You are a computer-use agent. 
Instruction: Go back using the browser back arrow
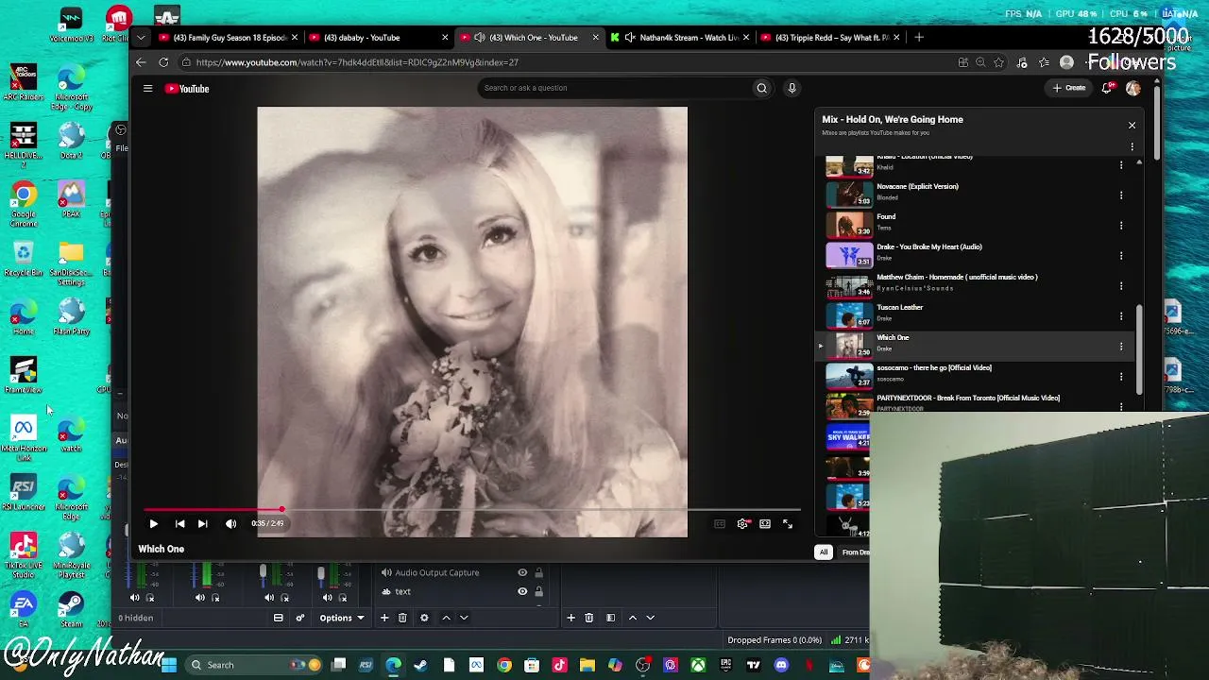pyautogui.click(x=141, y=62)
